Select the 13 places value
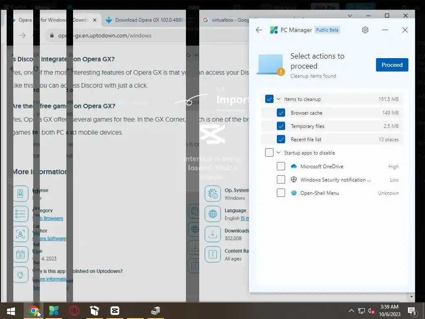The width and height of the screenshot is (425, 319). coord(388,140)
